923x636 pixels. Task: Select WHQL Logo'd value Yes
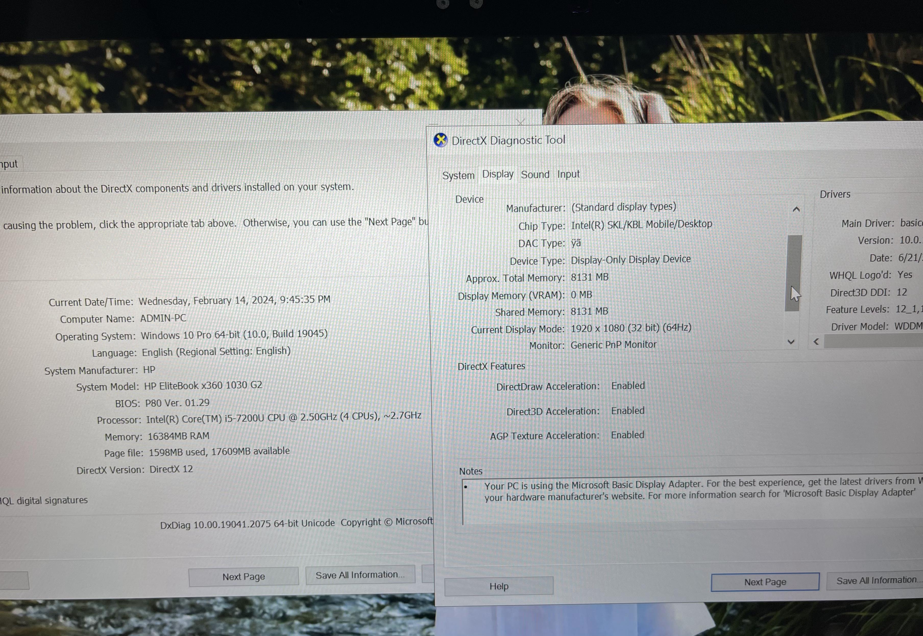[905, 275]
